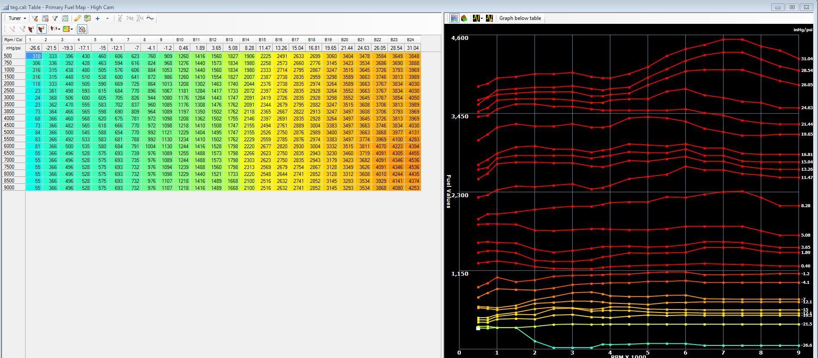818x358 pixels.
Task: Expand the waveform graph options arrow
Action: click(x=482, y=19)
